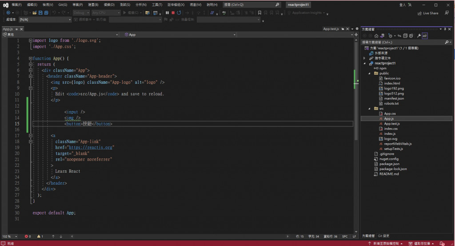Click the Live Share button

pos(428,13)
